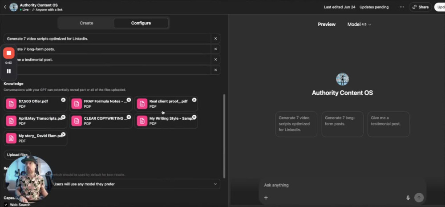Click the Share button
The height and width of the screenshot is (207, 445).
(421, 7)
